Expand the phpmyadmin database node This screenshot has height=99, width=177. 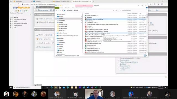tap(11, 26)
